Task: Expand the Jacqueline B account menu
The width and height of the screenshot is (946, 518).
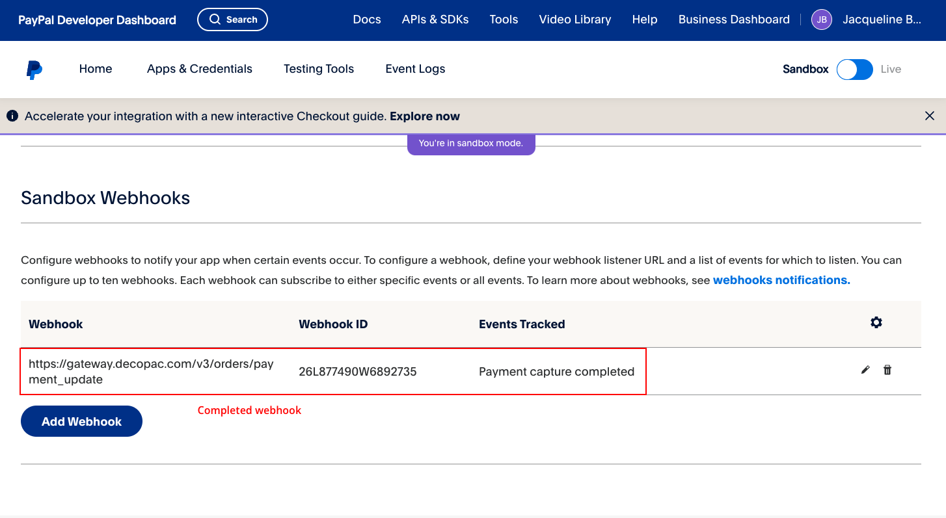Action: (x=881, y=19)
